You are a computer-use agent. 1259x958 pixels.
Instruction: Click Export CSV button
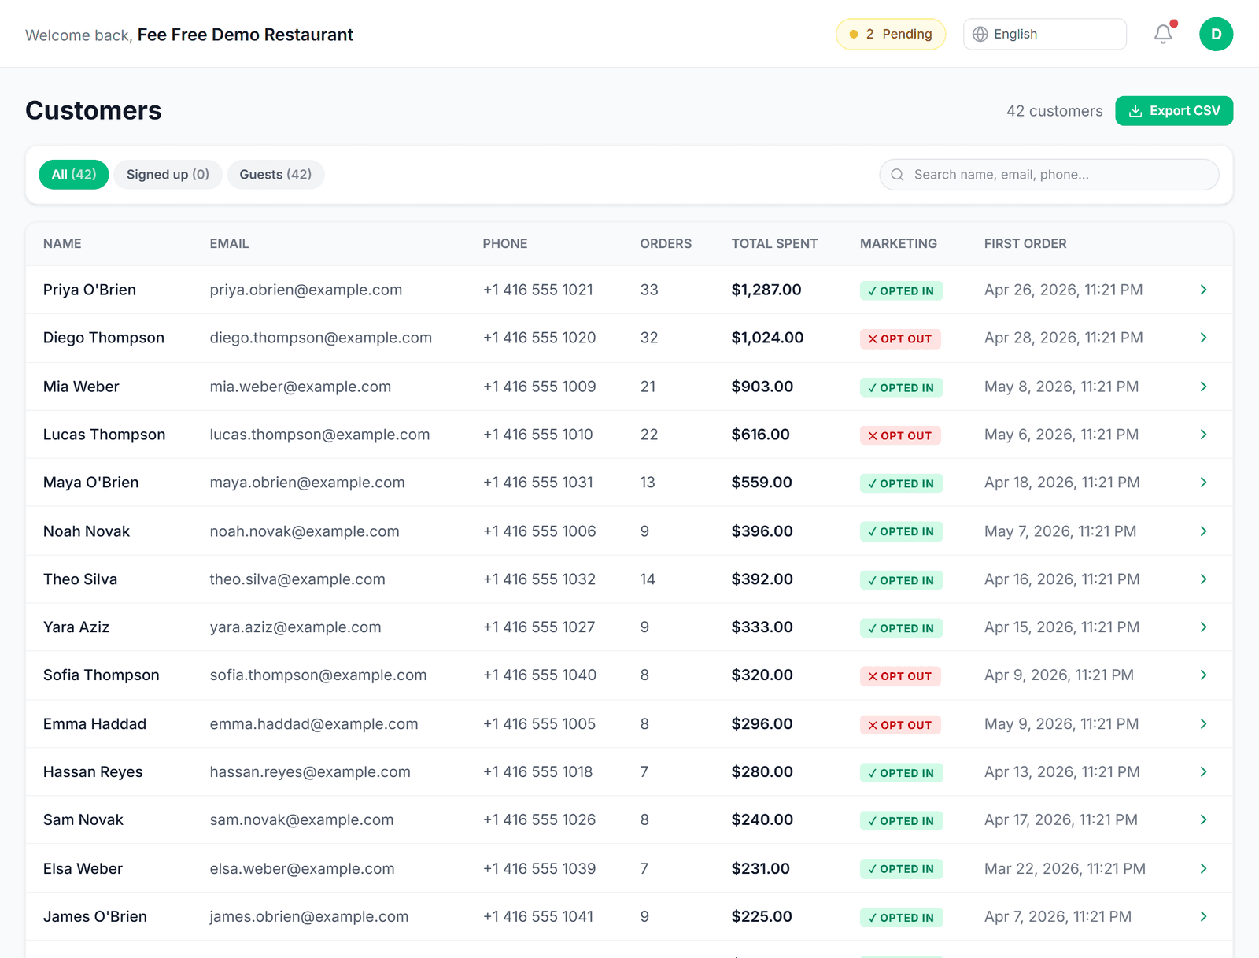(1174, 111)
